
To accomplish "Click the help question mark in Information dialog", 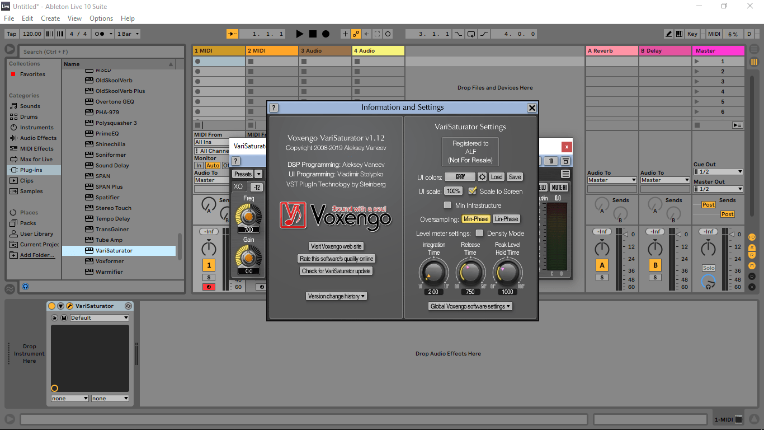I will [274, 107].
